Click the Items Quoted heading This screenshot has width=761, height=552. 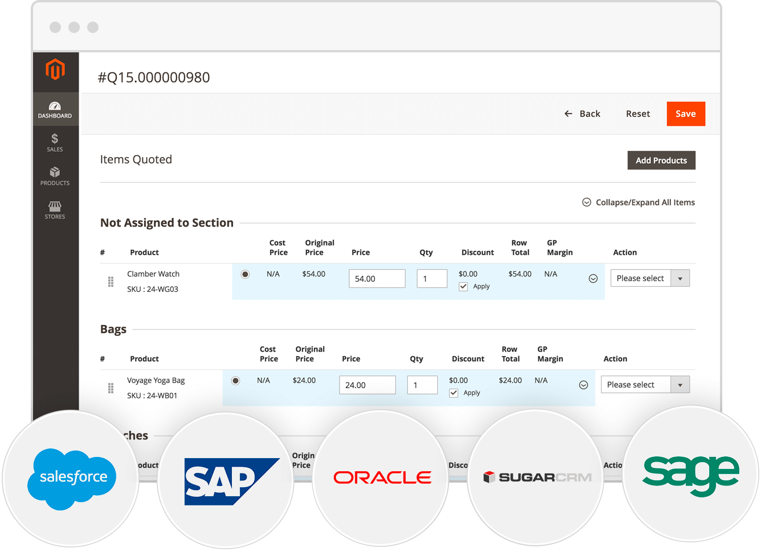click(136, 160)
